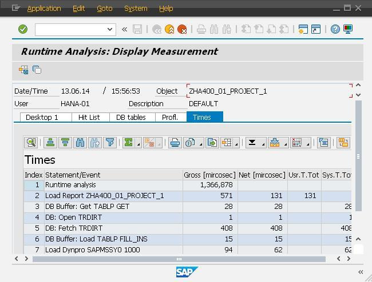Click the orange boxes icon at the ALV toolbar end
Viewport: 372px width, 282px height.
[343, 143]
